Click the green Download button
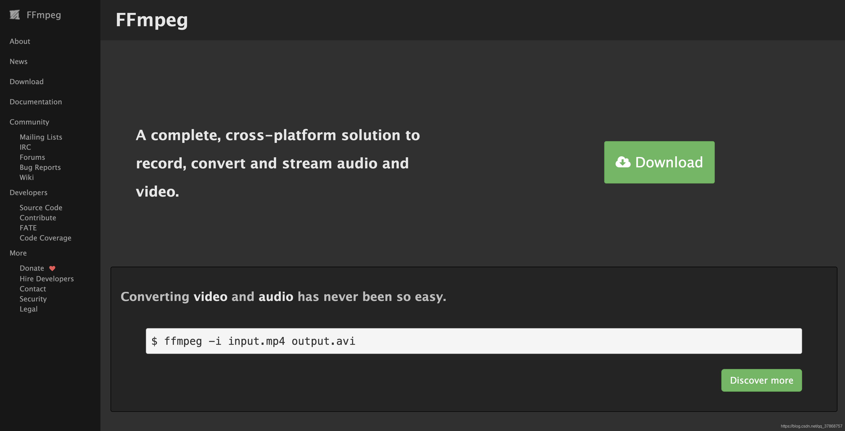The width and height of the screenshot is (845, 431). [659, 162]
